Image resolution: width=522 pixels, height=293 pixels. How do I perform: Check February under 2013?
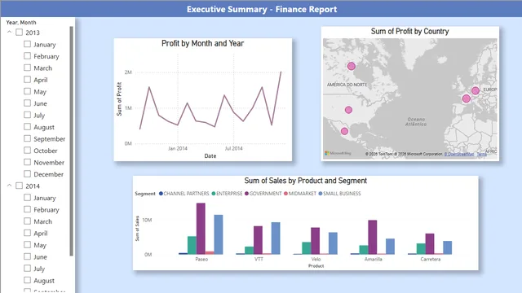(x=27, y=56)
